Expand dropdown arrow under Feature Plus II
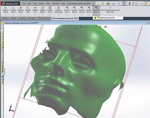The height and width of the screenshot is (118, 150). click(x=74, y=15)
